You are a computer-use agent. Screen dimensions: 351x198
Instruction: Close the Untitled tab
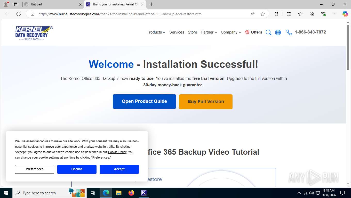(80, 4)
